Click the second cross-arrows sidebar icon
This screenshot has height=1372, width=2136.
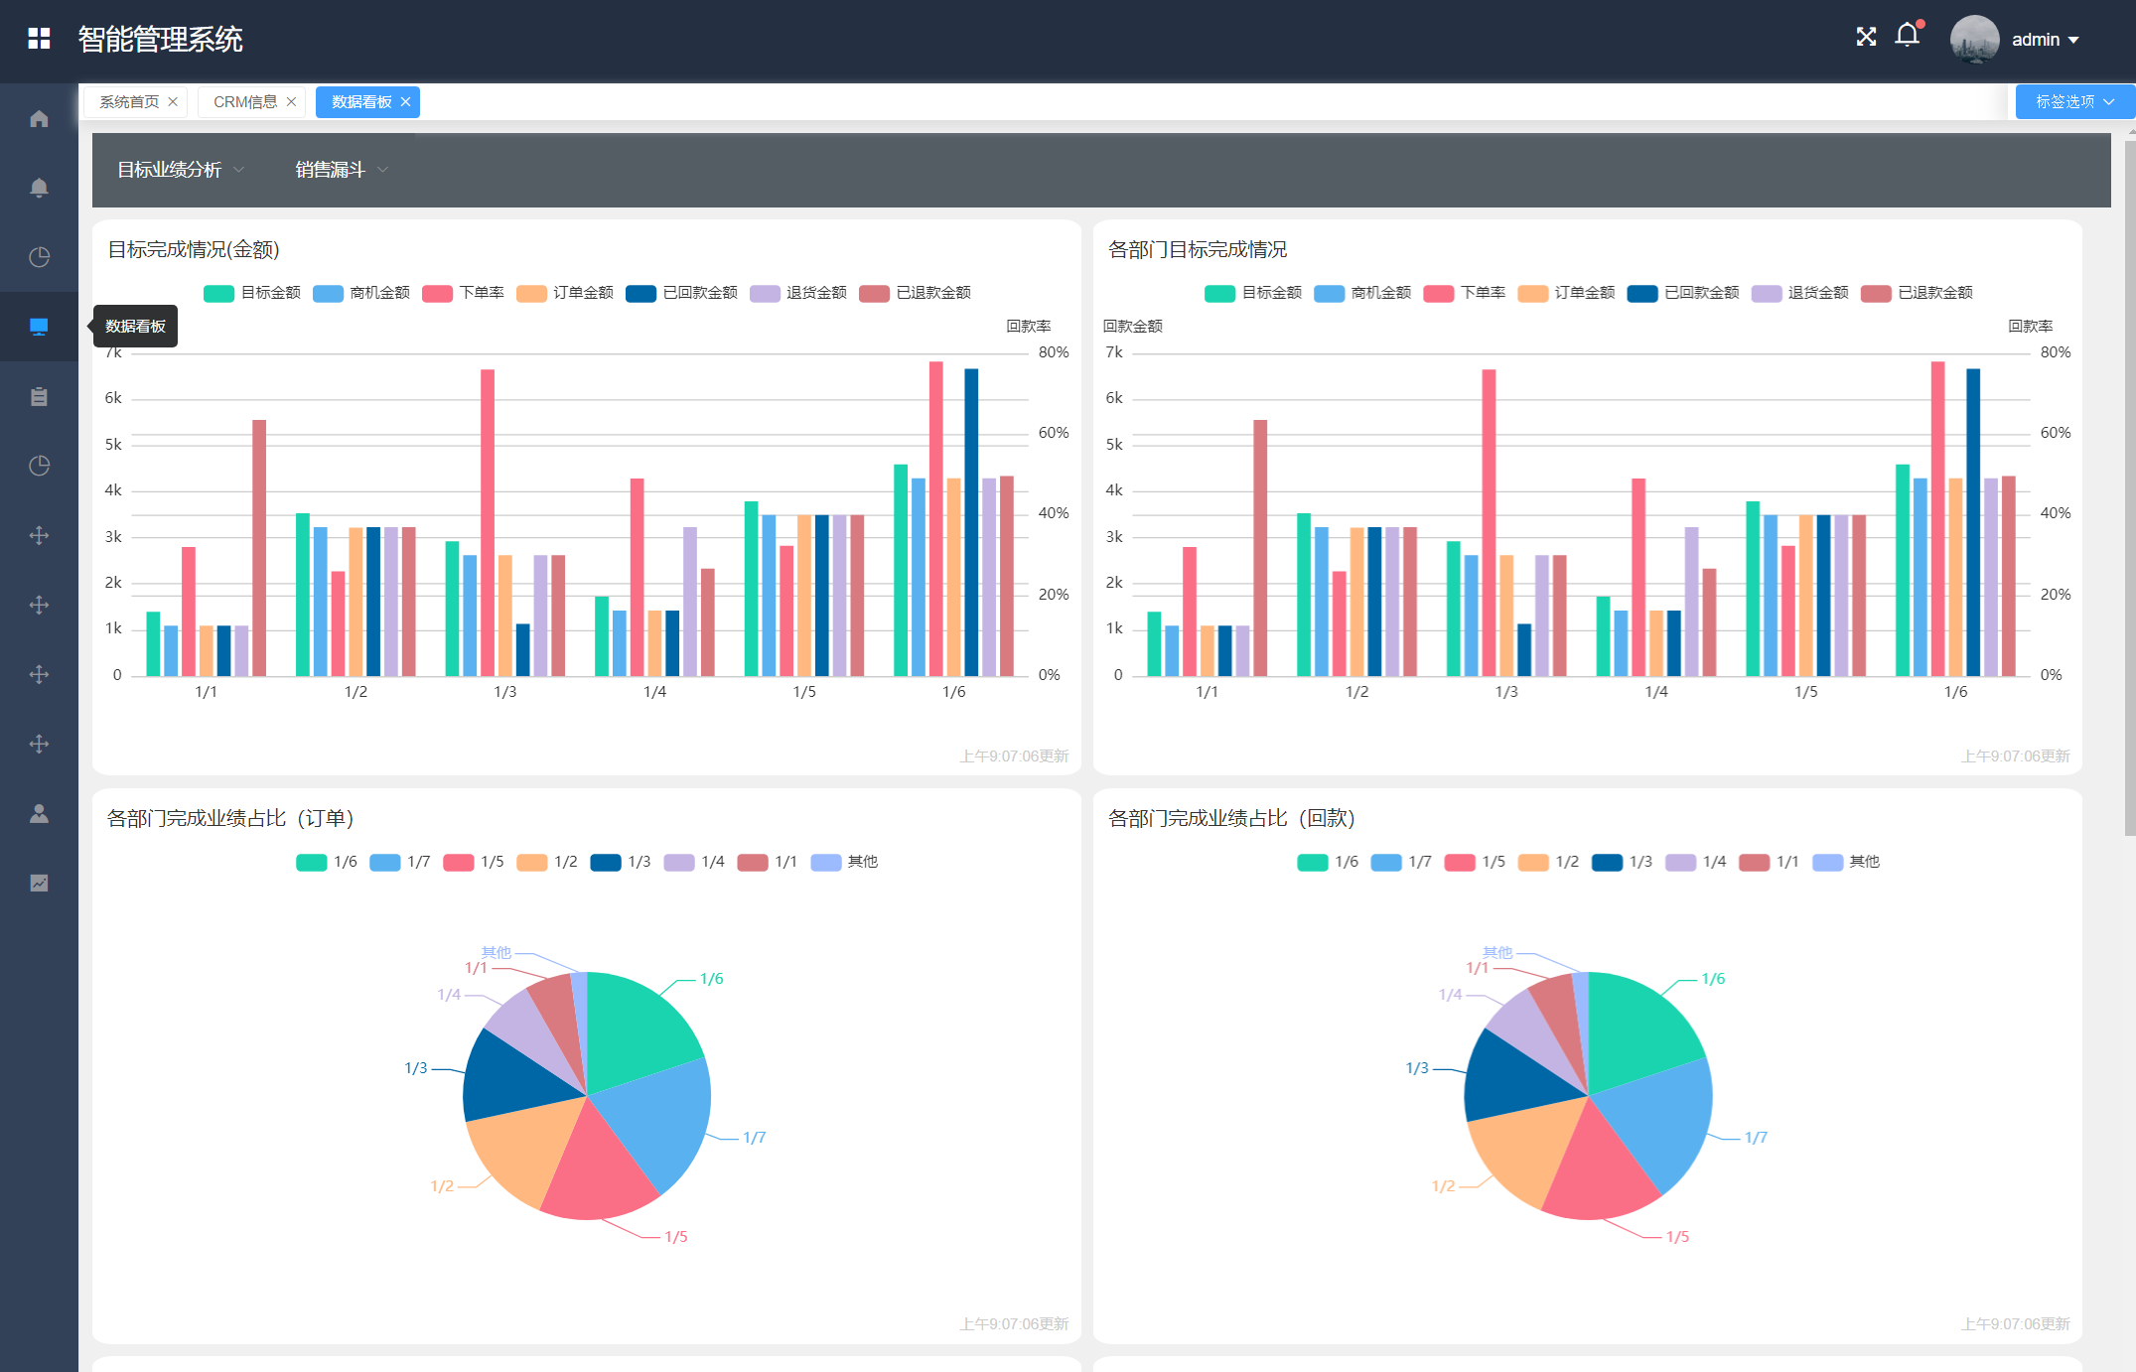click(39, 605)
